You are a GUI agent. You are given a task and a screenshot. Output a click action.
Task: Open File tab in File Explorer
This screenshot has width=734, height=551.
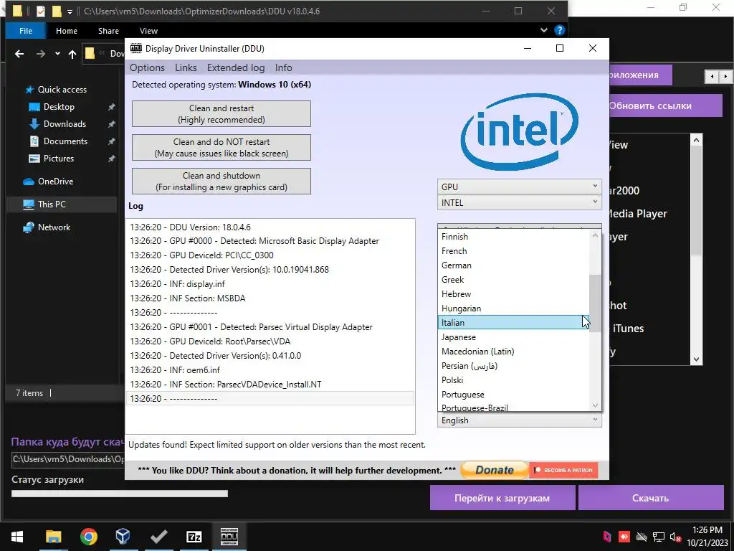[26, 31]
